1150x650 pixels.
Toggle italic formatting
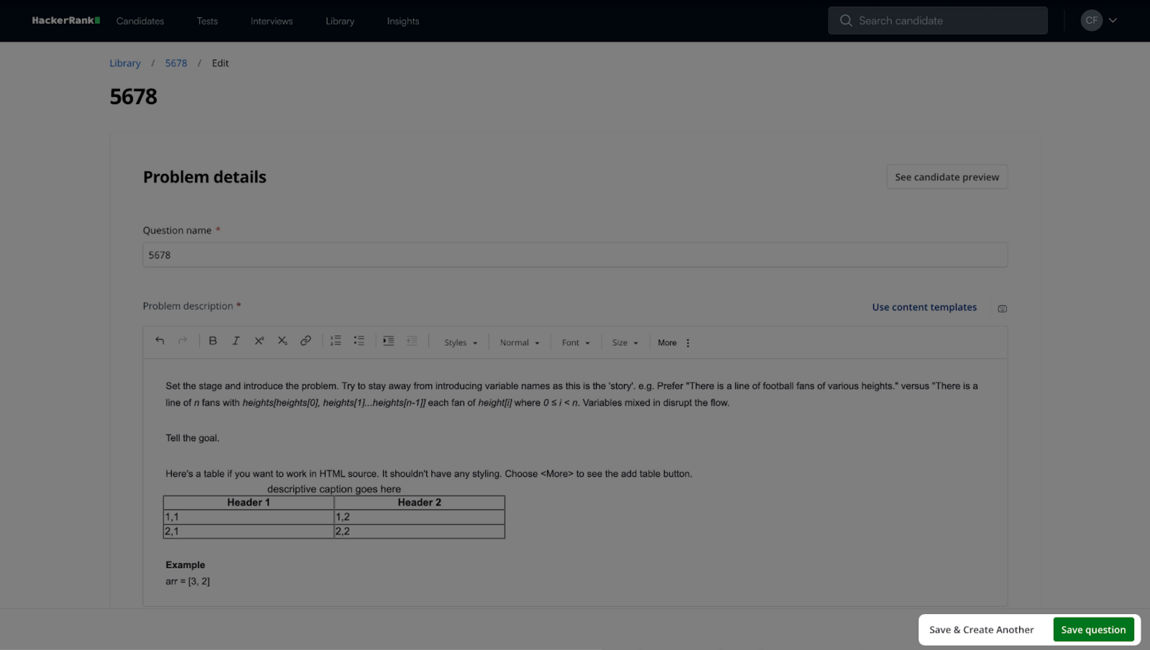[x=236, y=341]
